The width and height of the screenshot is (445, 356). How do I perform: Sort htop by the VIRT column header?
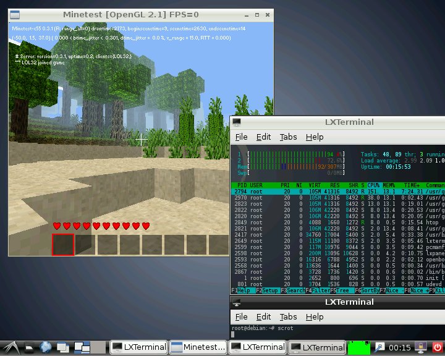pyautogui.click(x=315, y=185)
